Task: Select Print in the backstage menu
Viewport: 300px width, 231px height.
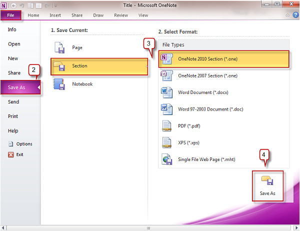Action: (13, 116)
